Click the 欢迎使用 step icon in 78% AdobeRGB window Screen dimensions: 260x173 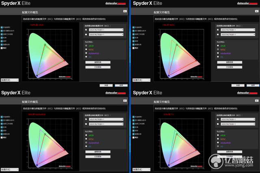(2, 117)
